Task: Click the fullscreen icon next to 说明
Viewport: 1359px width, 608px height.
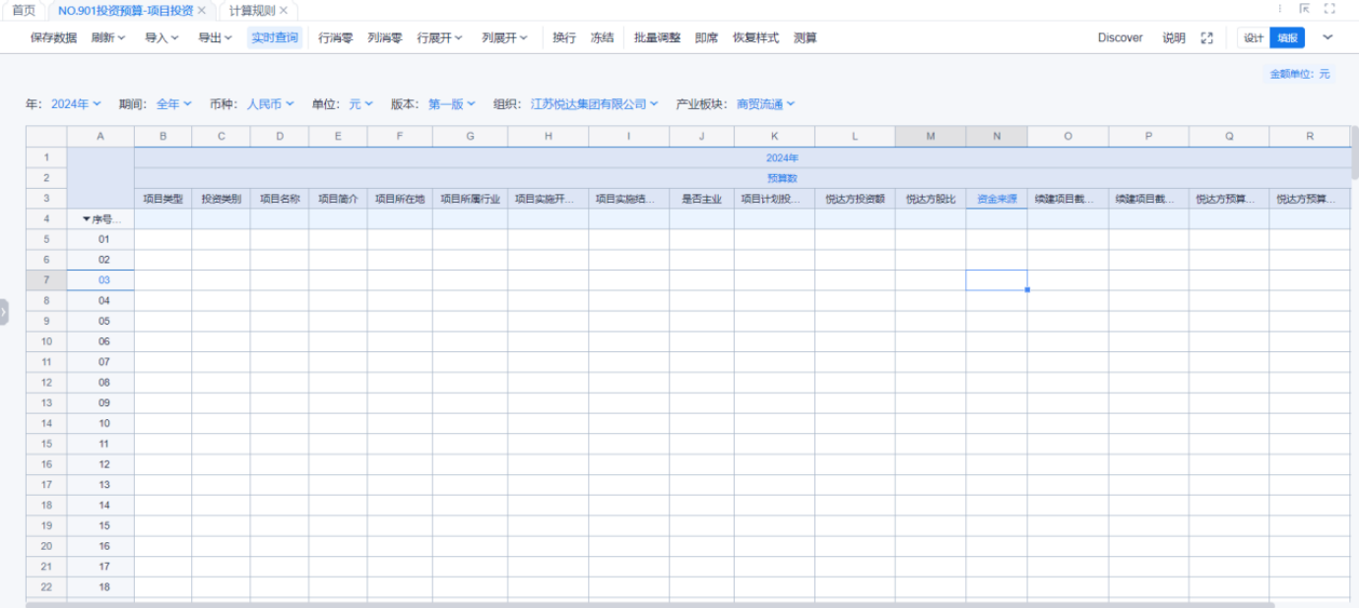Action: point(1207,38)
